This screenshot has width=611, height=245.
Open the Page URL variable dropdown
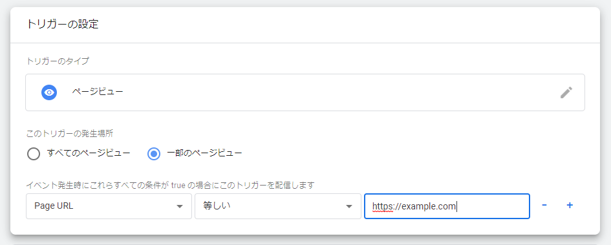109,206
